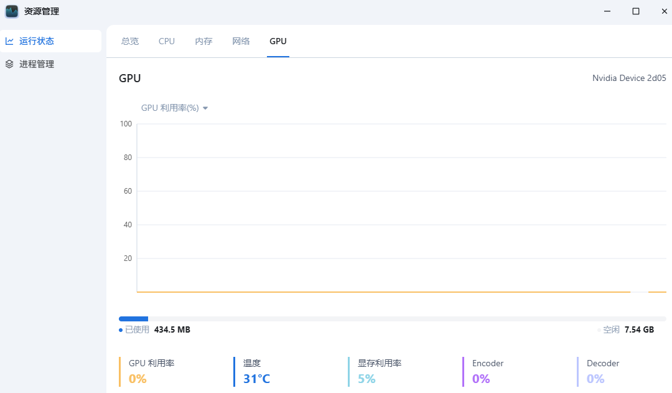Click the 显存利用率 5% stat card
Image resolution: width=672 pixels, height=393 pixels.
coord(375,372)
